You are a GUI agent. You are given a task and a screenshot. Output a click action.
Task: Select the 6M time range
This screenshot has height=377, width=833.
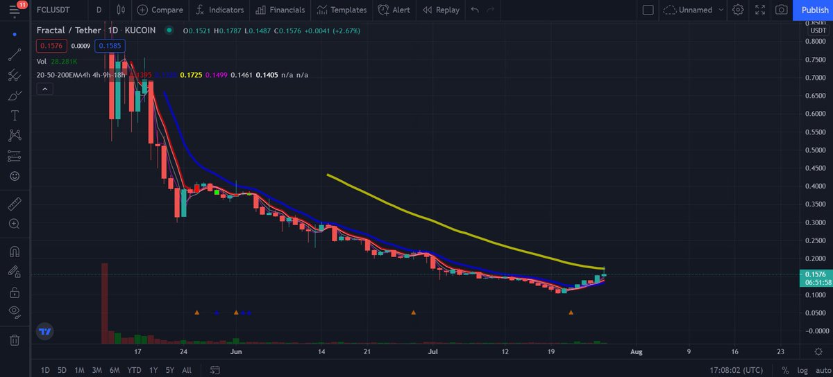tap(115, 370)
